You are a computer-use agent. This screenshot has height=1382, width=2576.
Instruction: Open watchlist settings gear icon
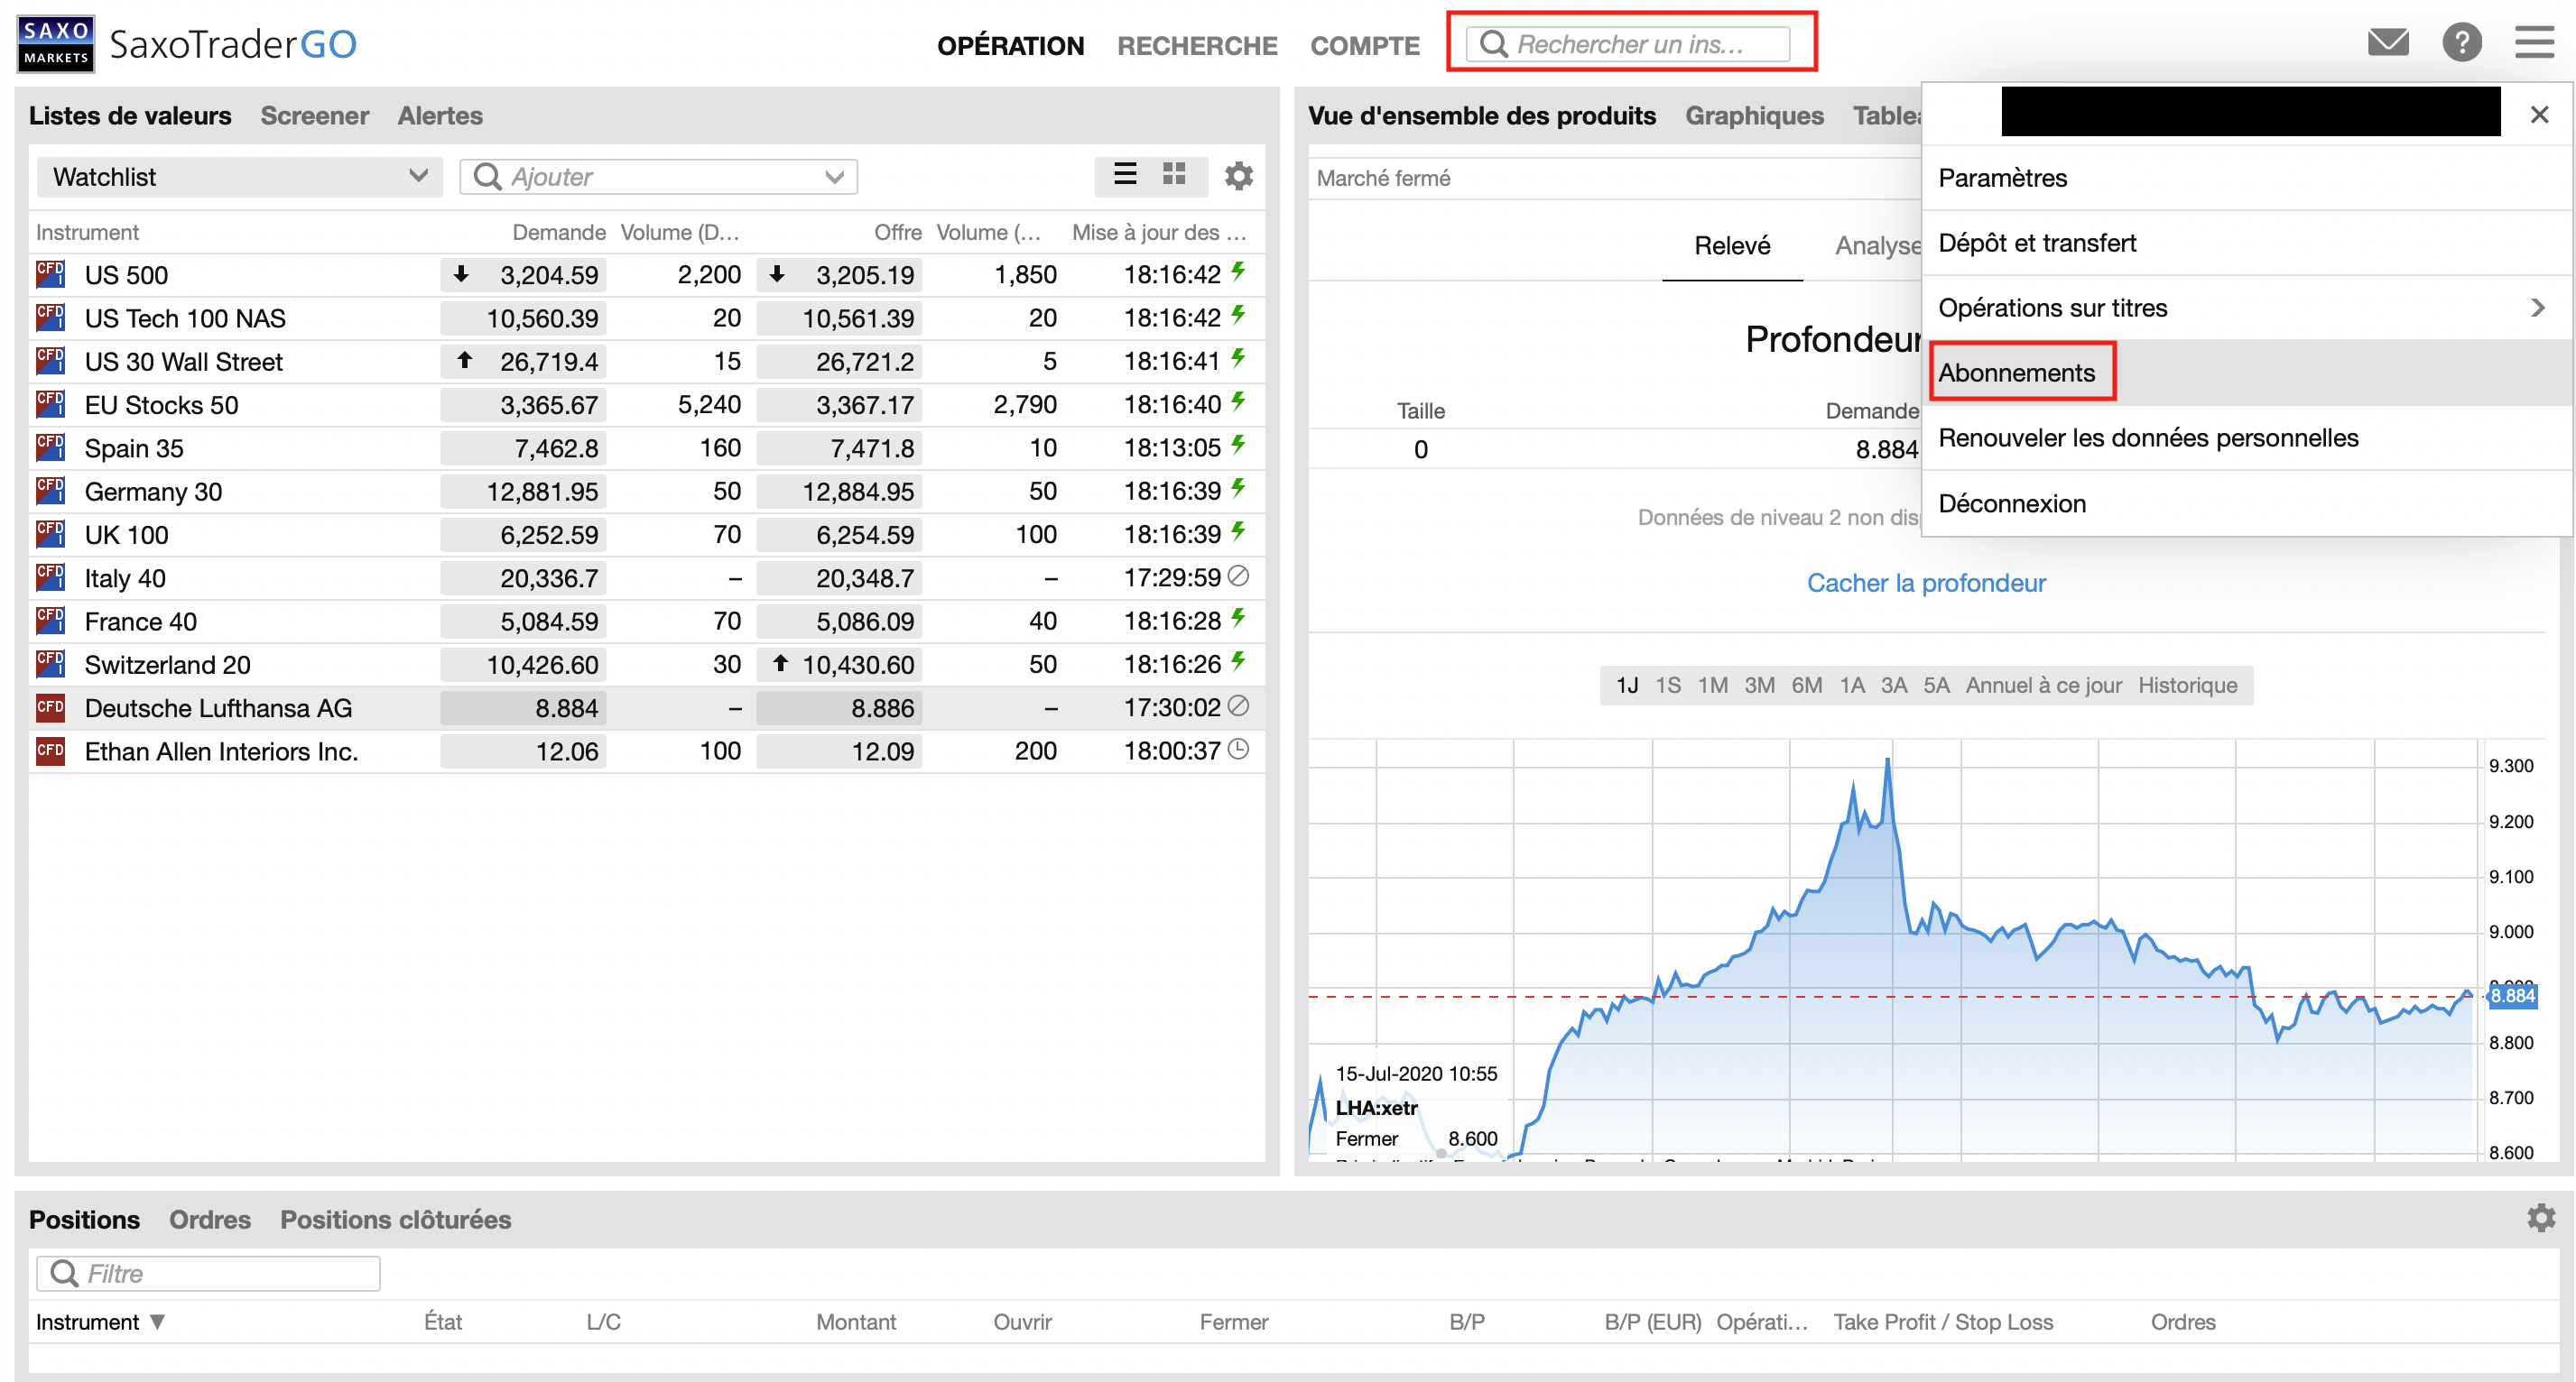click(1239, 176)
